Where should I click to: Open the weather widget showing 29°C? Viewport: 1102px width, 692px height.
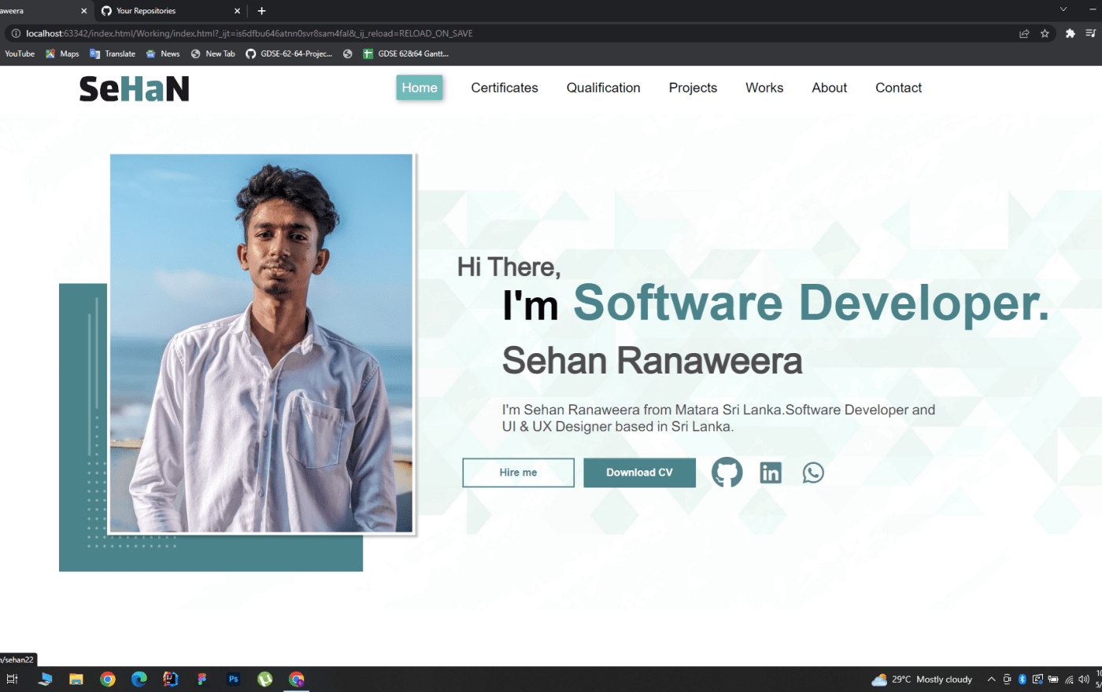pos(922,679)
